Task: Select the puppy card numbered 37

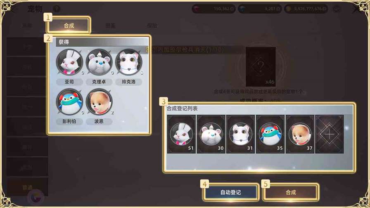Action: click(300, 134)
